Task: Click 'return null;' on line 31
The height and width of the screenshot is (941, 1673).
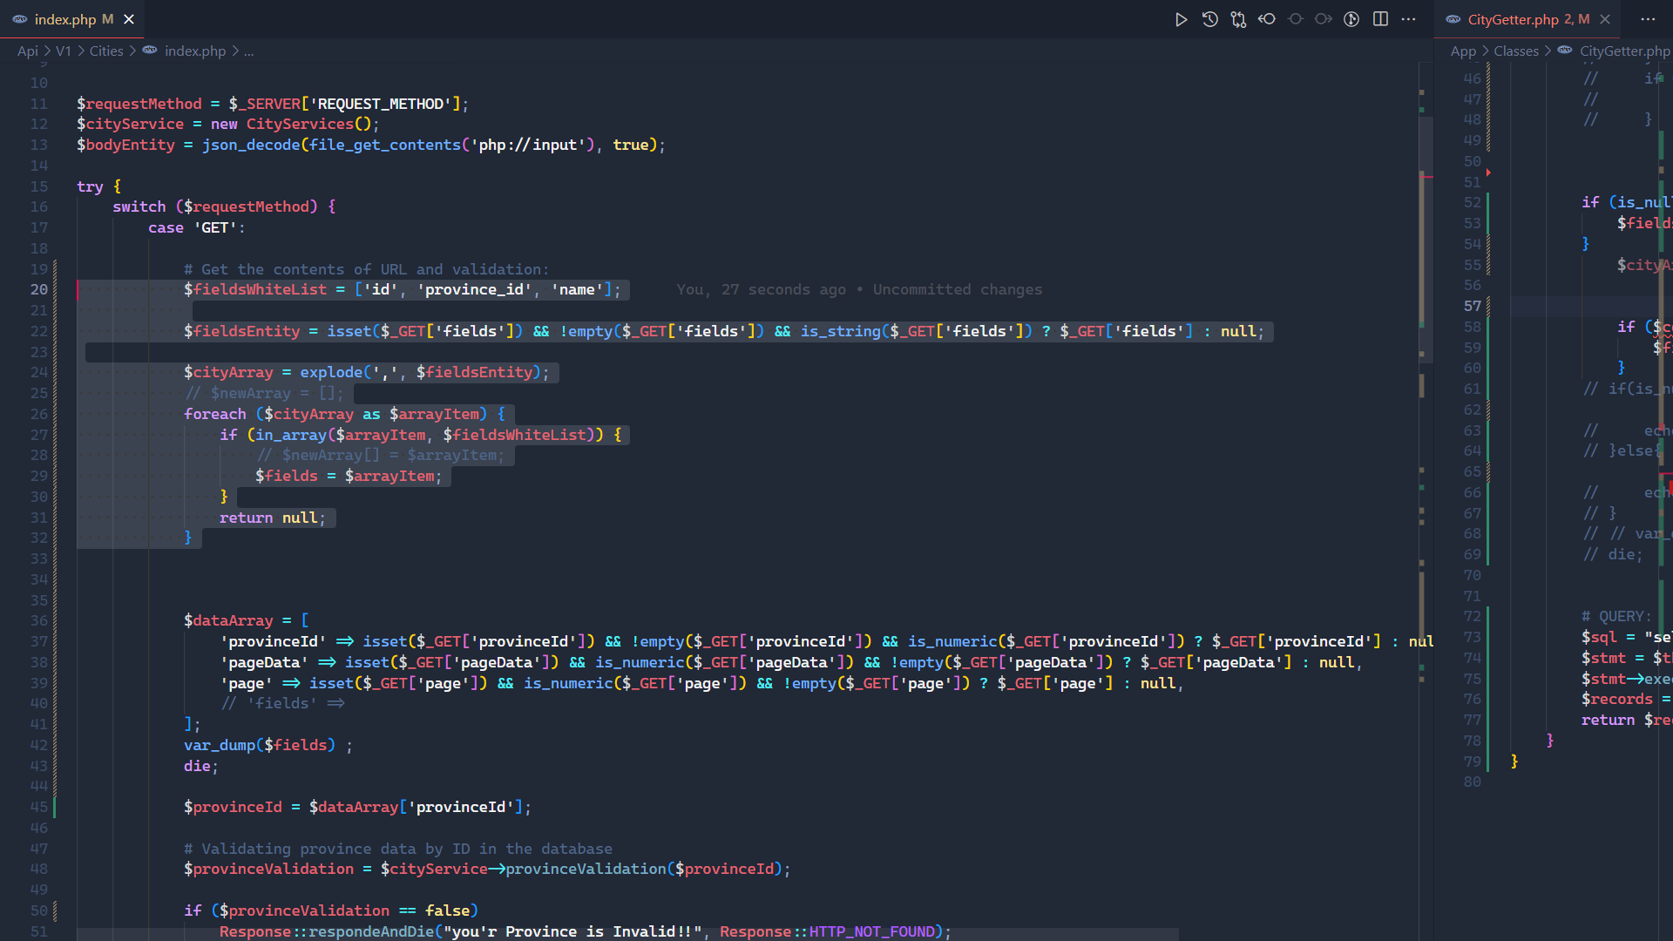Action: pos(273,518)
